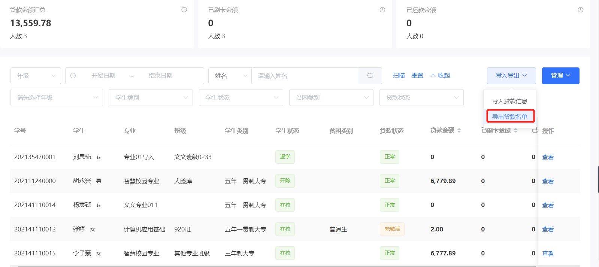
Task: Click the 未激活 loan status tag
Action: pos(392,229)
